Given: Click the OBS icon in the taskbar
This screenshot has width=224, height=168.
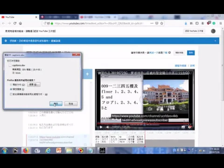Looking at the screenshot, I should pyautogui.click(x=102, y=150).
